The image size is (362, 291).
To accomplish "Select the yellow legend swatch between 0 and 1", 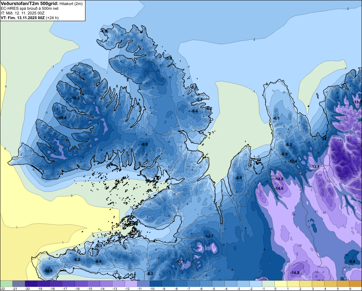I will [281, 283].
